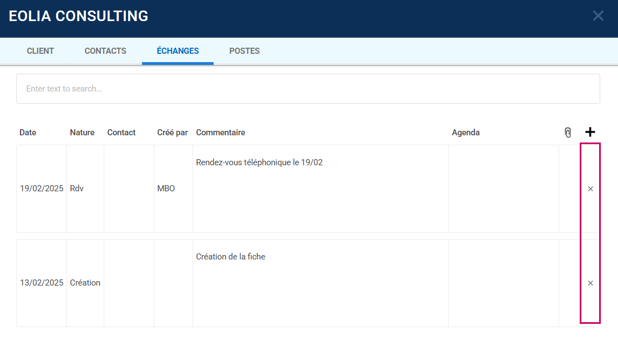Go to the POSTES tab
Screen dimensions: 618x341
(244, 51)
